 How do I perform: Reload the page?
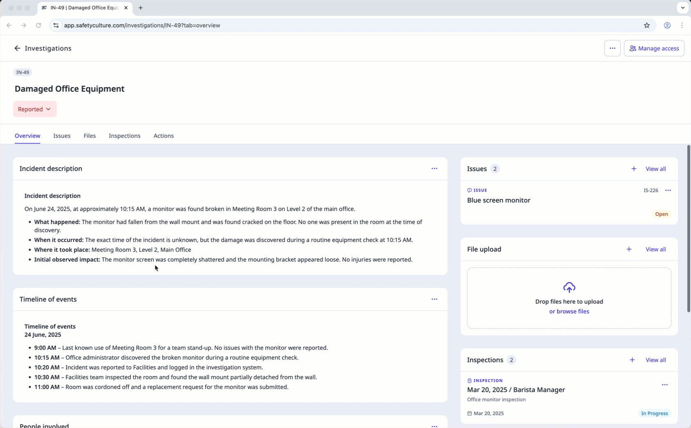(x=38, y=25)
